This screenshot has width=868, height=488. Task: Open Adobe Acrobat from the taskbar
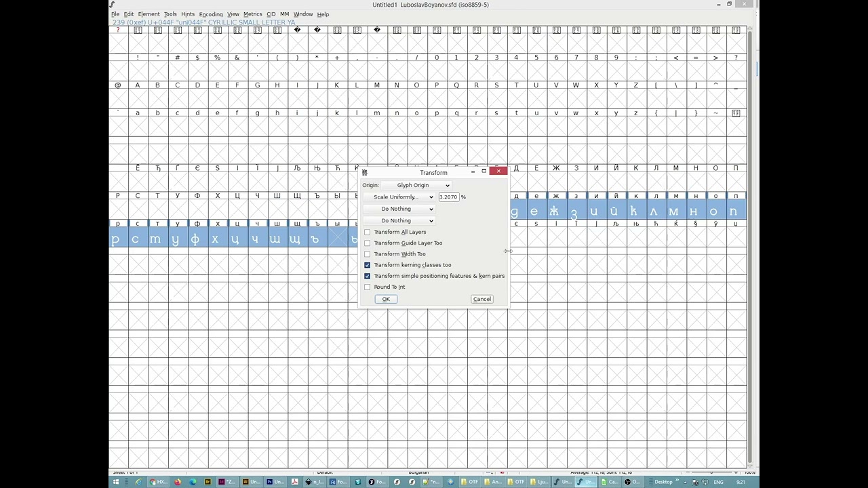(295, 482)
